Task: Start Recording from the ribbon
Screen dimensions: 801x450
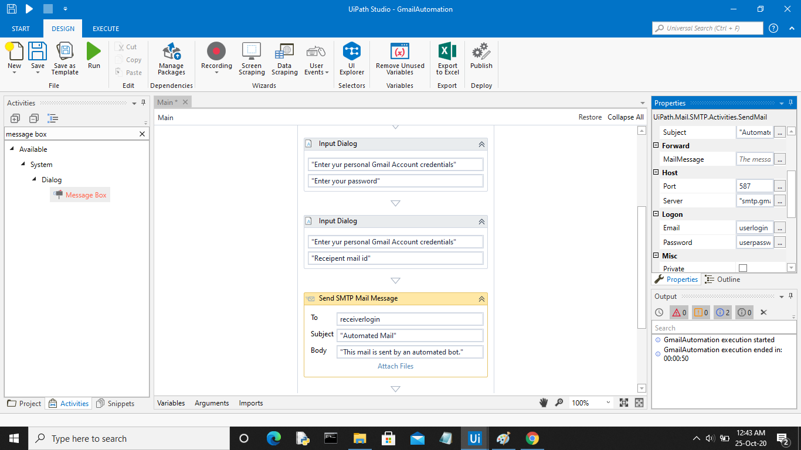Action: pyautogui.click(x=216, y=52)
